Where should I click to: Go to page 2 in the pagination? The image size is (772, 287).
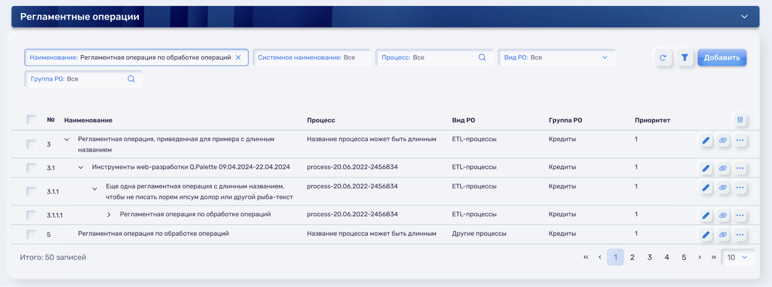[x=632, y=257]
